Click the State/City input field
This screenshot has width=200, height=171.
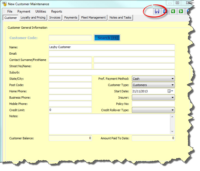pos(70,78)
